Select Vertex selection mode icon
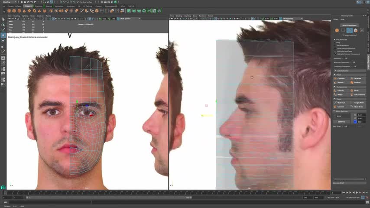This screenshot has width=370, height=208. click(343, 30)
